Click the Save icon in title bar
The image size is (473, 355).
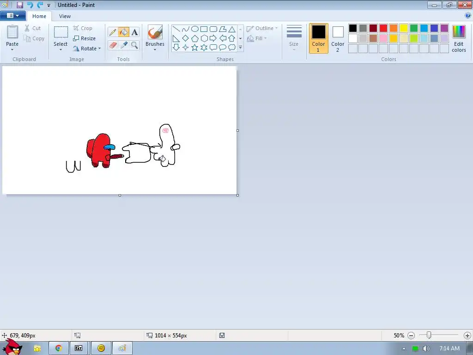click(19, 5)
